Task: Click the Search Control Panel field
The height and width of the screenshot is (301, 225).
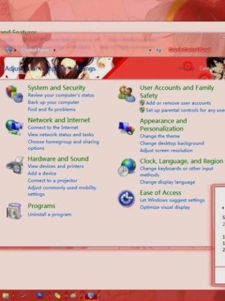Action: pos(189,50)
